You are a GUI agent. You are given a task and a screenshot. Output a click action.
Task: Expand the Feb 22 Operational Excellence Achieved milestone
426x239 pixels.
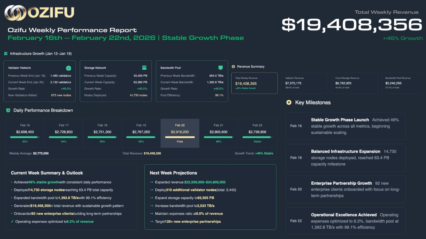345,221
